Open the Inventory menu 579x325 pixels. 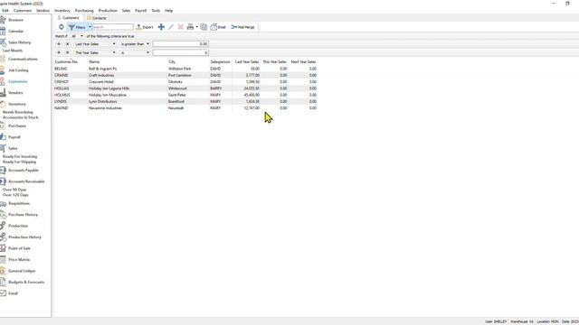click(62, 11)
